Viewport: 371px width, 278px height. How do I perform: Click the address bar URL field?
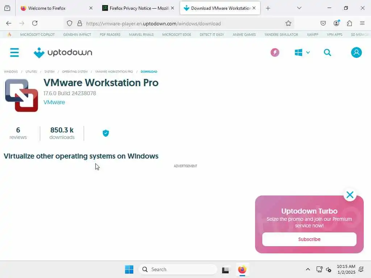click(x=180, y=24)
